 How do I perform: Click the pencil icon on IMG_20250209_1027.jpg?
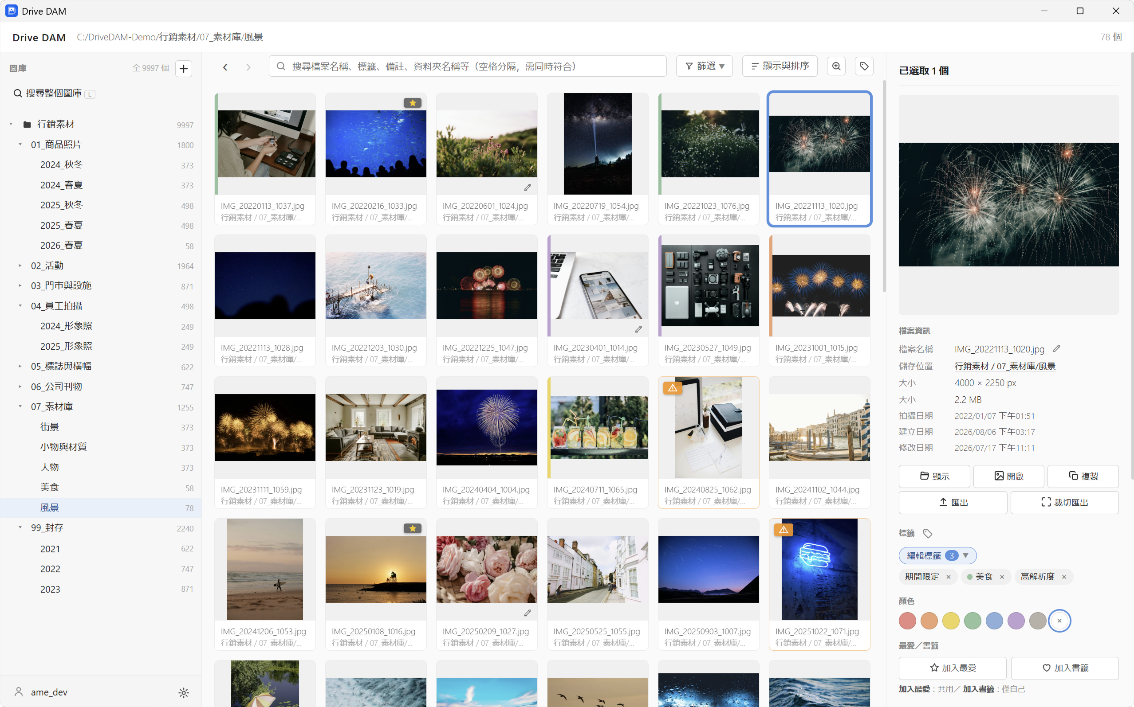click(528, 613)
